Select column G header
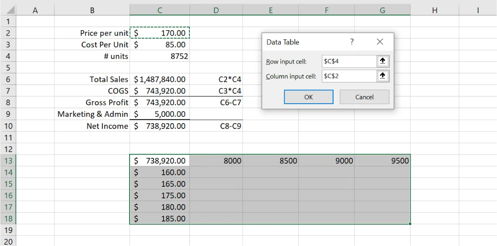Viewport: 497px width, 246px height. (x=382, y=10)
